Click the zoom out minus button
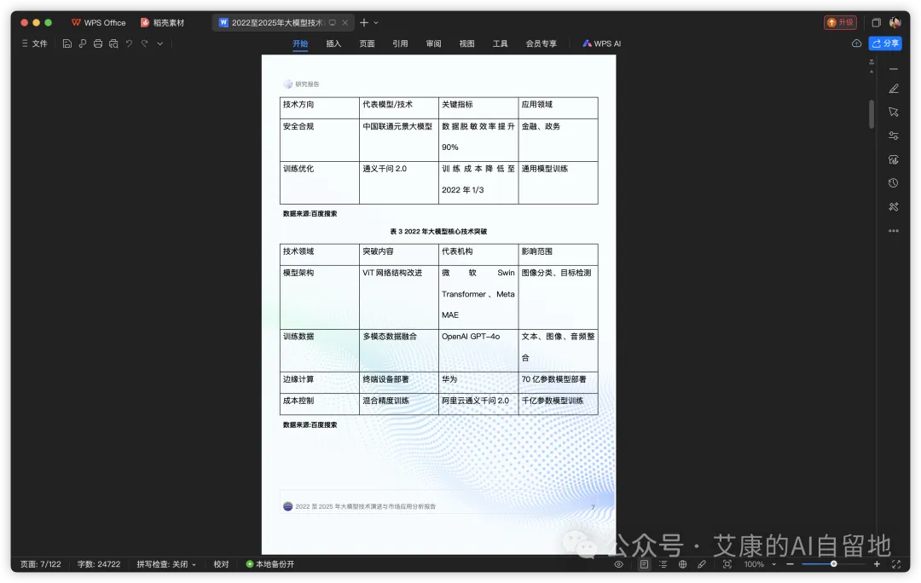Image resolution: width=921 pixels, height=583 pixels. pyautogui.click(x=790, y=564)
